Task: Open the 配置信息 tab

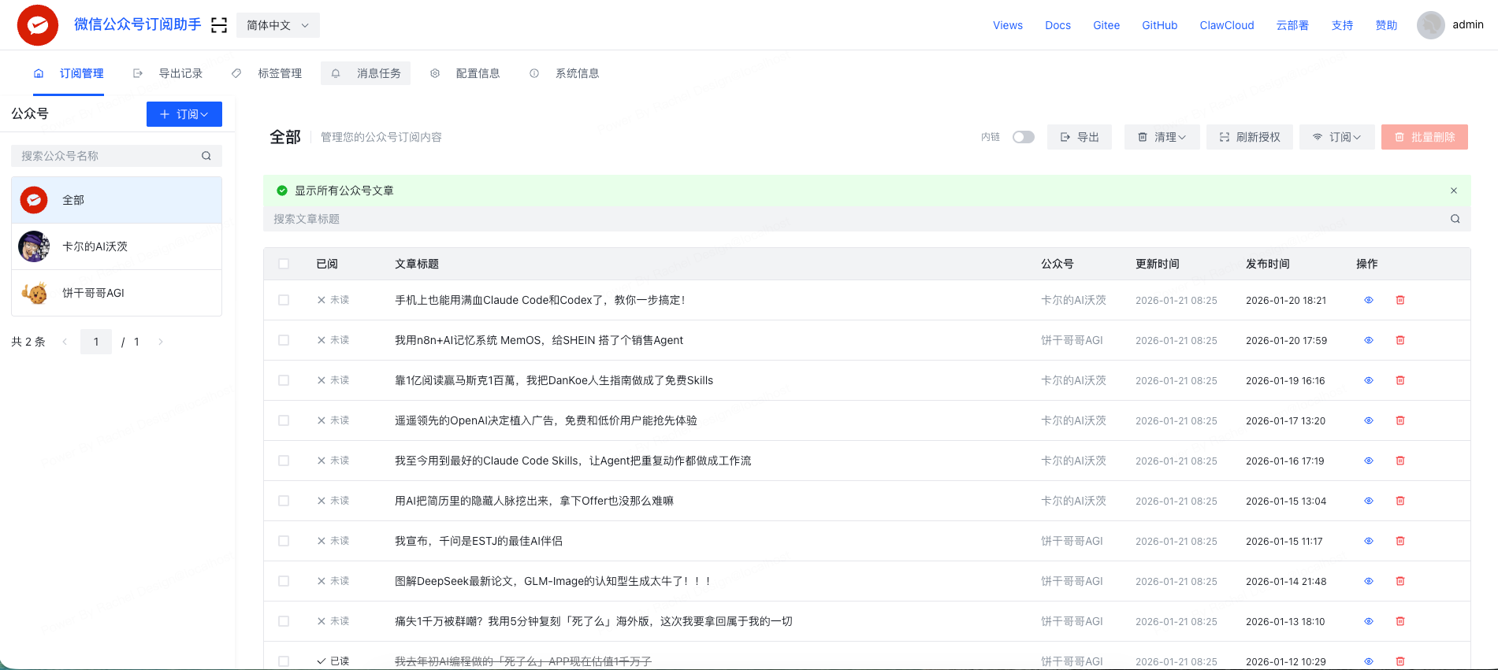Action: click(465, 73)
